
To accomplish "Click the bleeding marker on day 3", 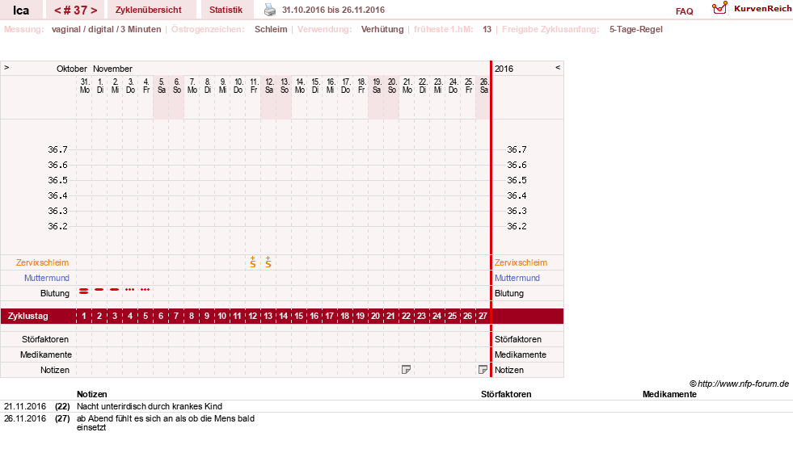I will coord(114,289).
